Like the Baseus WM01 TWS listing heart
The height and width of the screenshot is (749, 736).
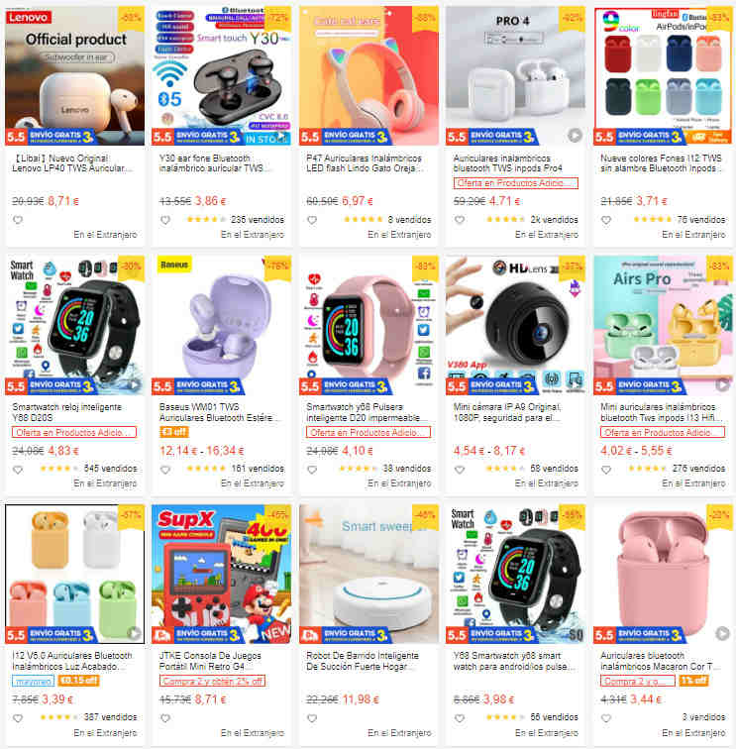[x=165, y=470]
